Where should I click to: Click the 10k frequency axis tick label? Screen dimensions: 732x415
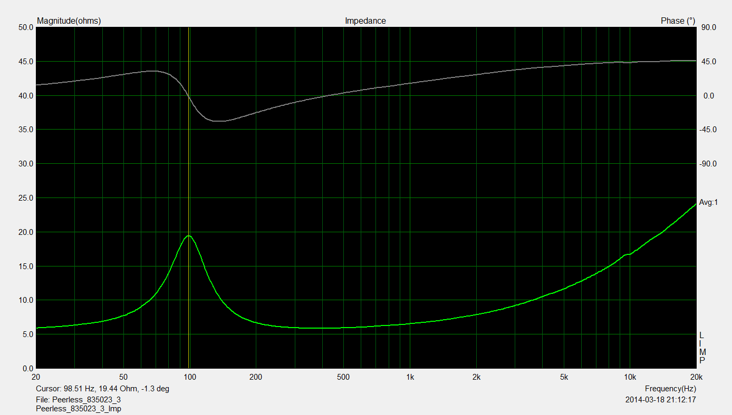click(630, 377)
